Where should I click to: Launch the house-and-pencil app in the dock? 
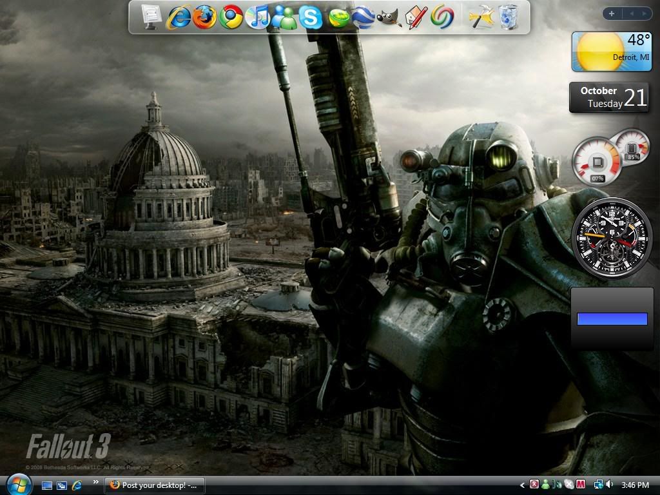(x=416, y=17)
